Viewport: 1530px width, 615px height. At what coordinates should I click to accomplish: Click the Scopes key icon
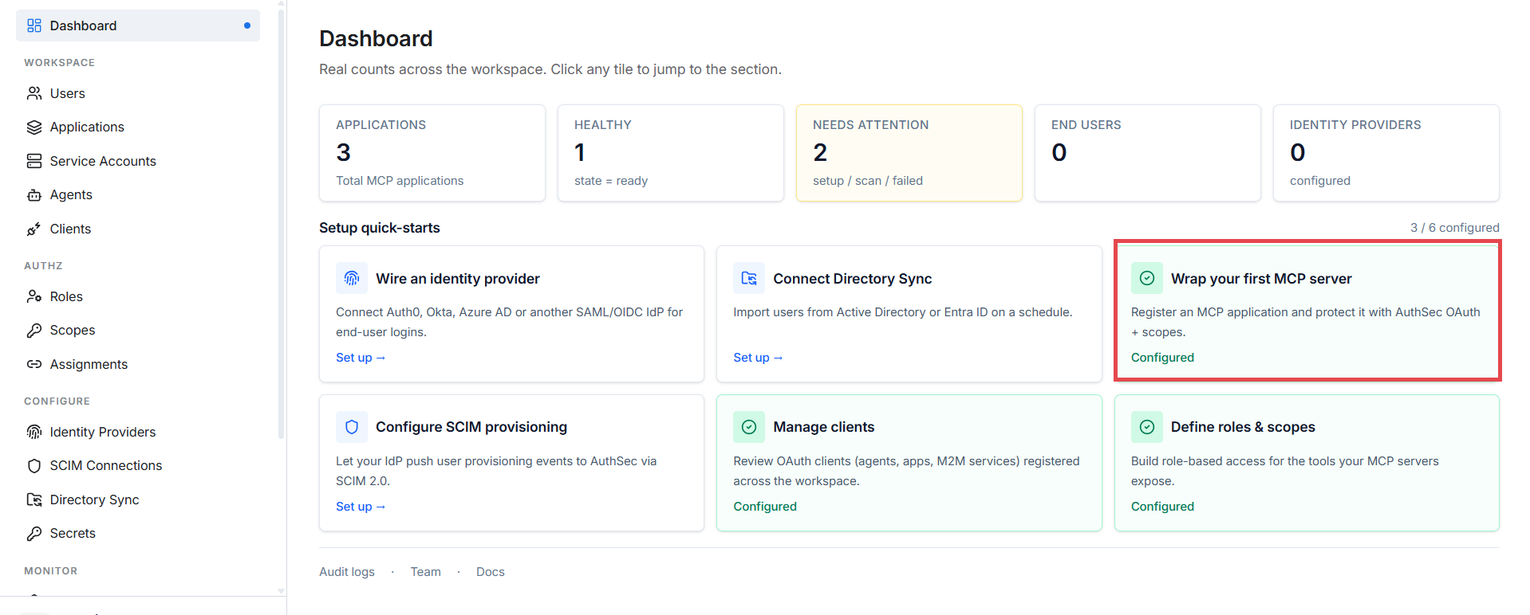pyautogui.click(x=34, y=331)
